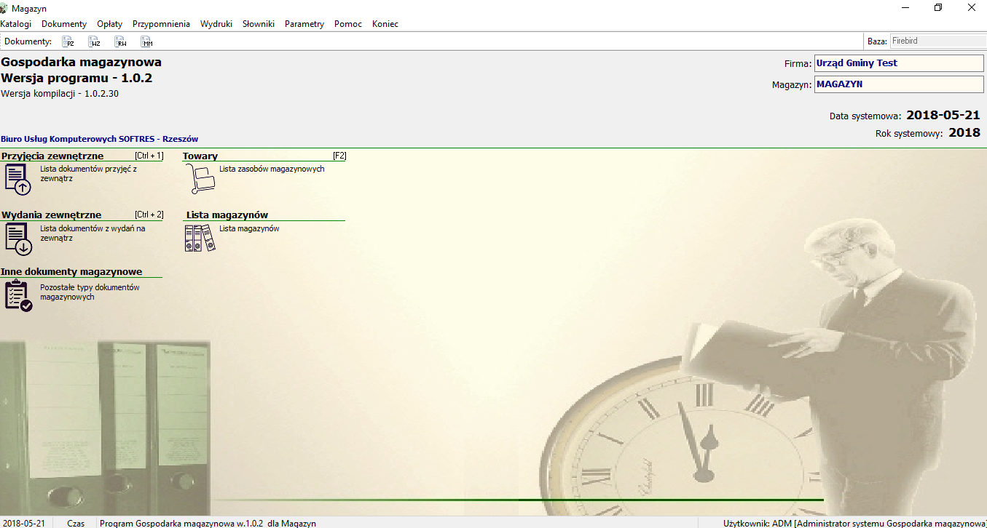Open the WZ document toolbar icon

94,41
